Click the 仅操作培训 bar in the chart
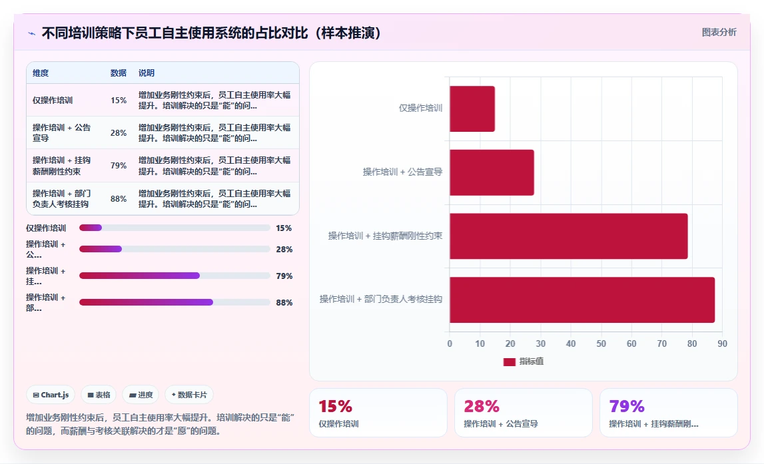Viewport: 764px width, 464px height. pos(472,109)
